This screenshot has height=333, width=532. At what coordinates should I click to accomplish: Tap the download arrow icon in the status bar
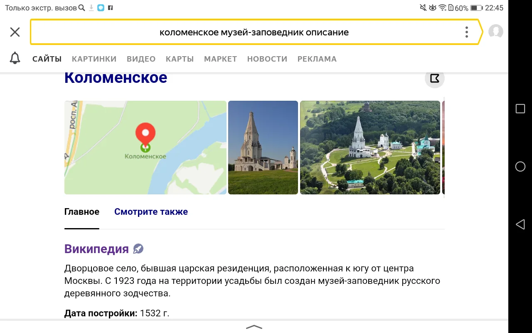[x=92, y=7]
